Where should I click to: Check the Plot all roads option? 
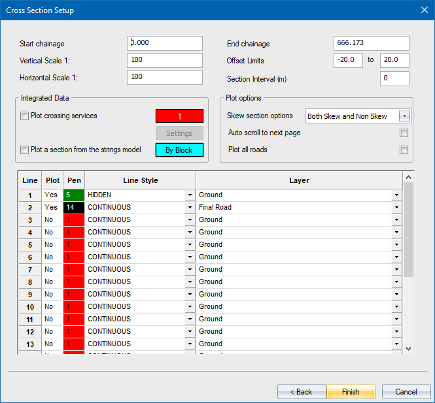point(404,150)
